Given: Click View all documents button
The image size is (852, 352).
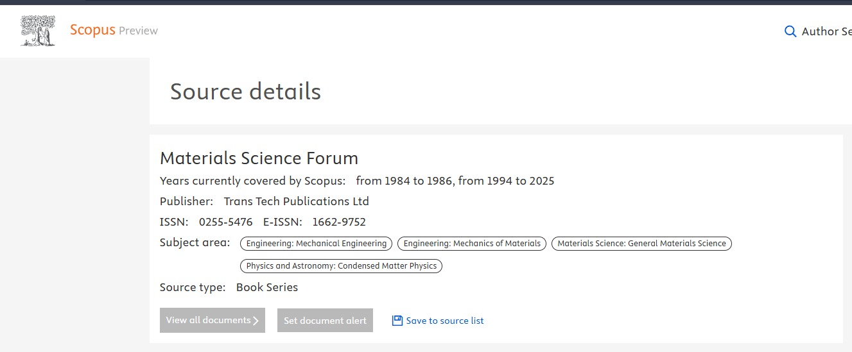Looking at the screenshot, I should (x=213, y=320).
